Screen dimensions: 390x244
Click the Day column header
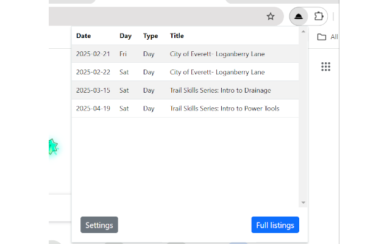click(x=126, y=36)
